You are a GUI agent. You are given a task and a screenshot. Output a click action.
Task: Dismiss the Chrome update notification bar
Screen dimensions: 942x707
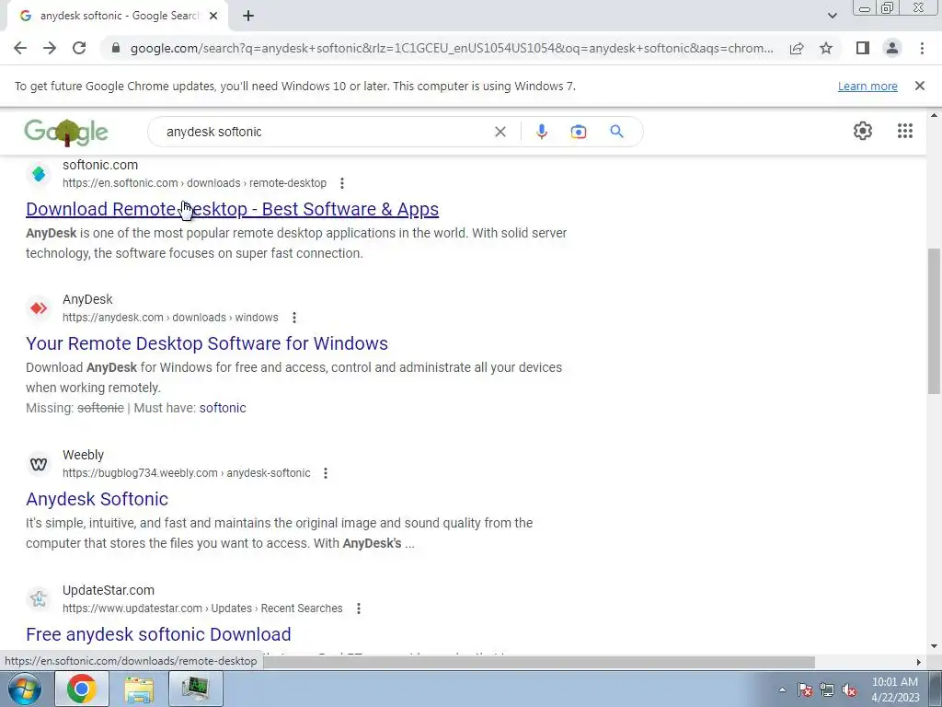tap(920, 86)
